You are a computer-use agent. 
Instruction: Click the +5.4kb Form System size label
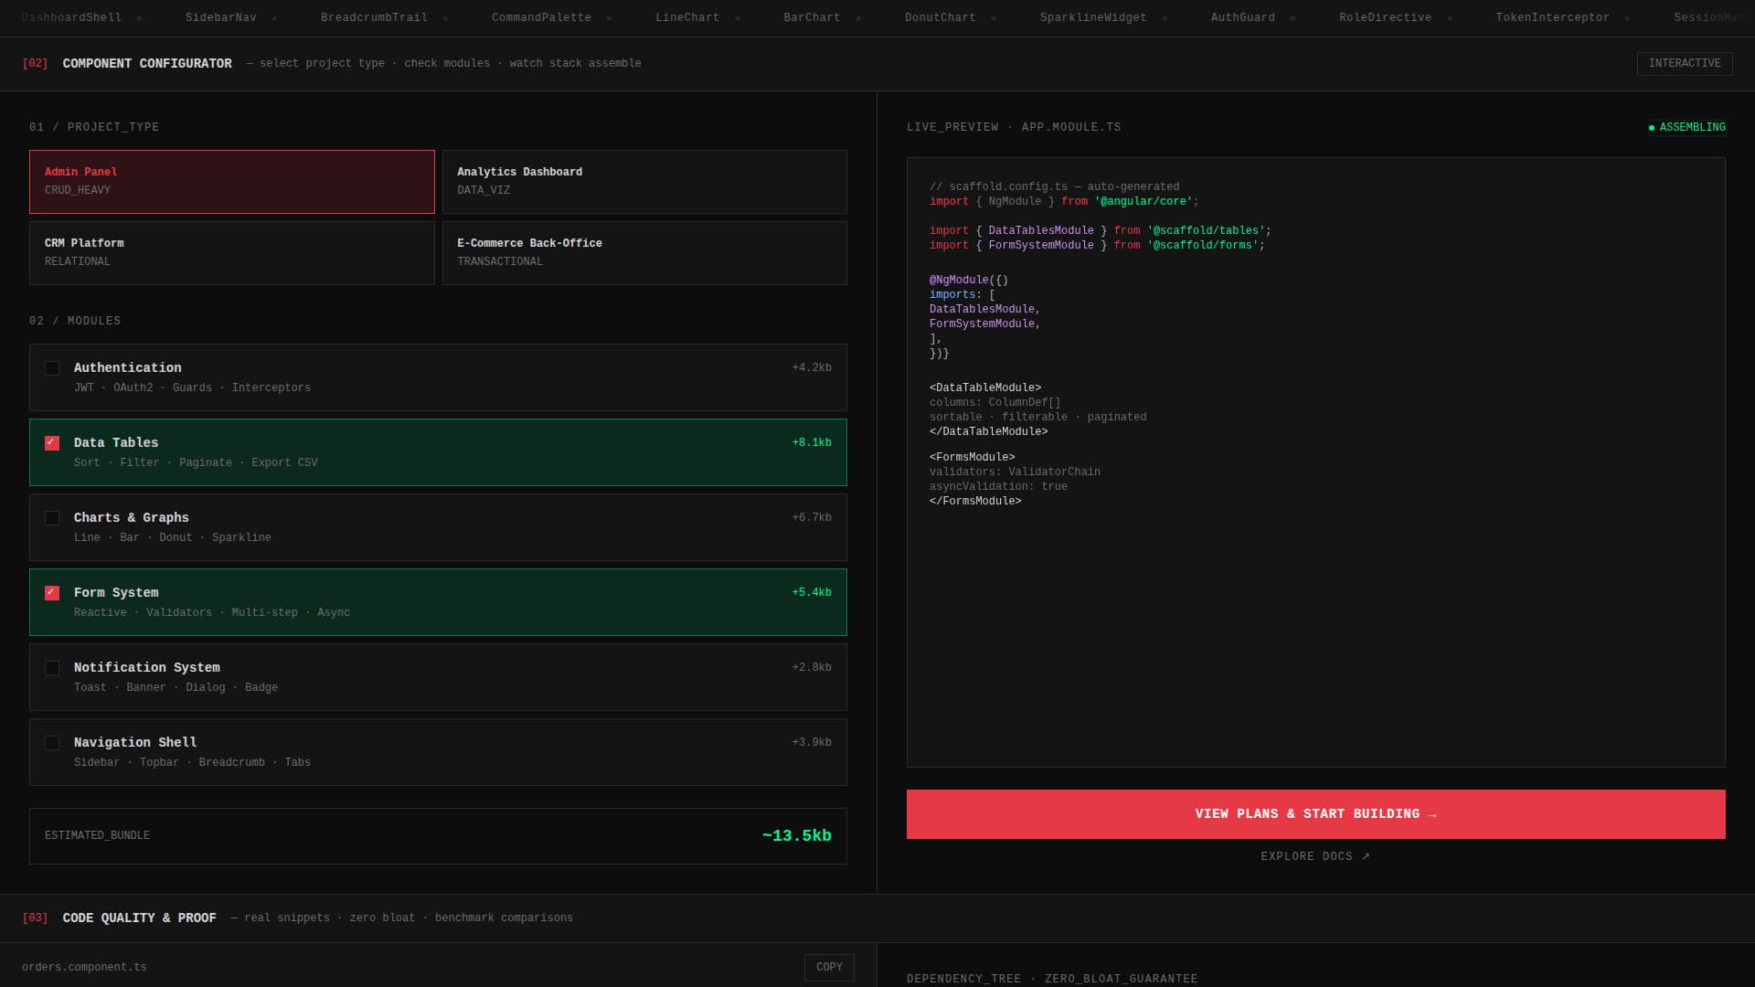click(x=812, y=593)
